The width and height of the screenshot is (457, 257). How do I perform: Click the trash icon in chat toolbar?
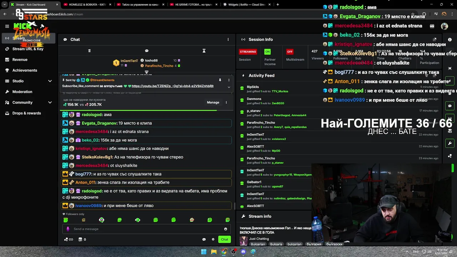89,51
